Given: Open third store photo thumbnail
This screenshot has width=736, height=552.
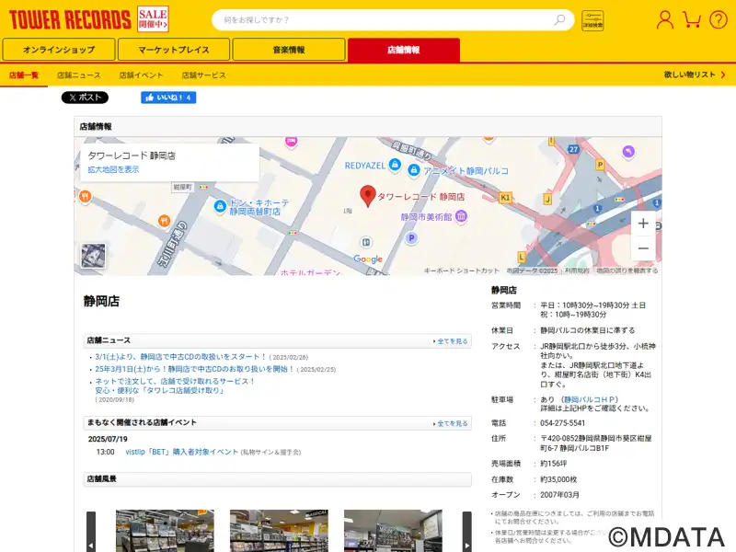Looking at the screenshot, I should click(x=393, y=531).
